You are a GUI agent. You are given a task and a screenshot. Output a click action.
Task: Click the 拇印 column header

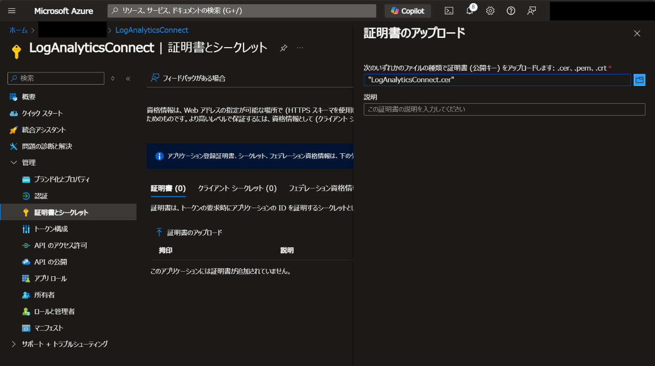pyautogui.click(x=166, y=250)
